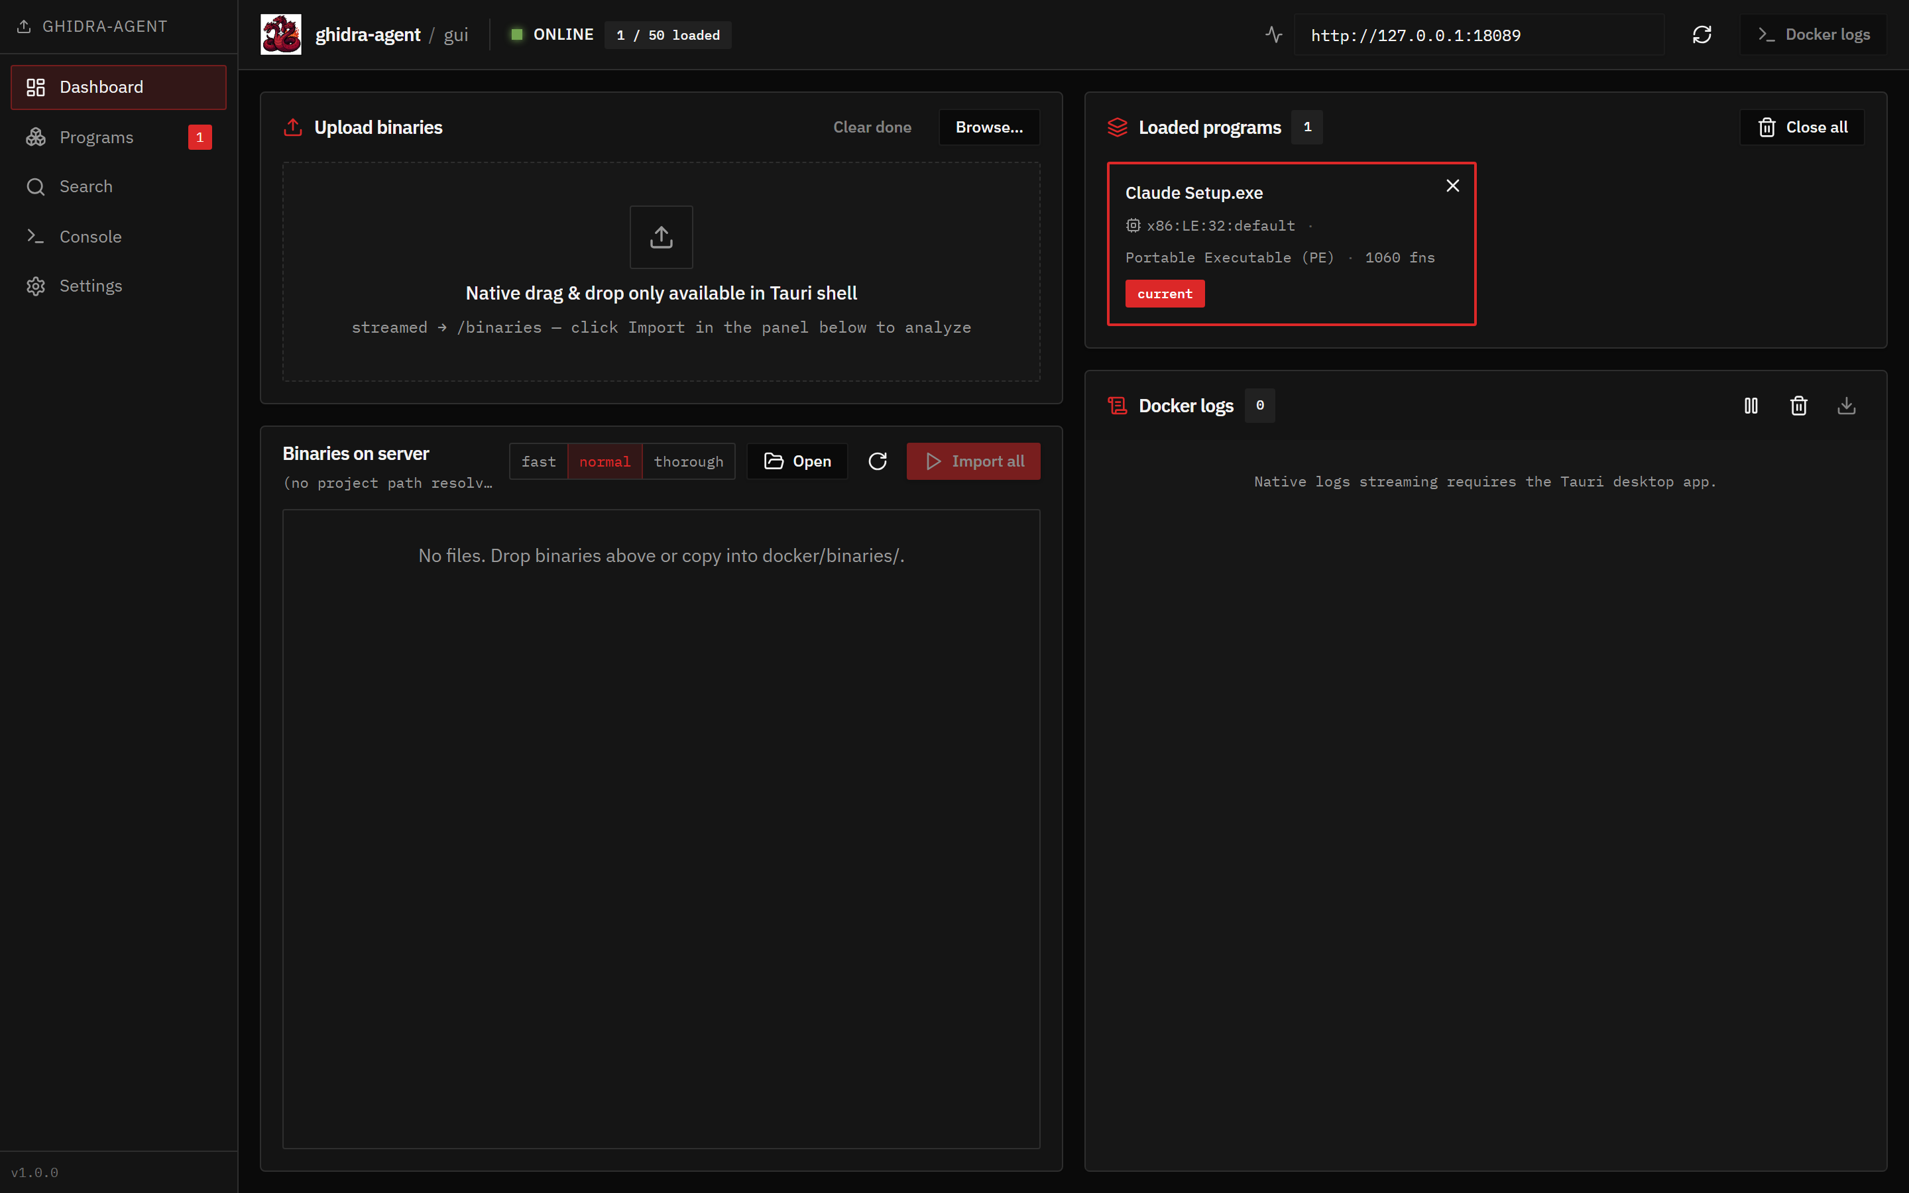Open the Programs page
The height and width of the screenshot is (1193, 1909).
coord(96,137)
